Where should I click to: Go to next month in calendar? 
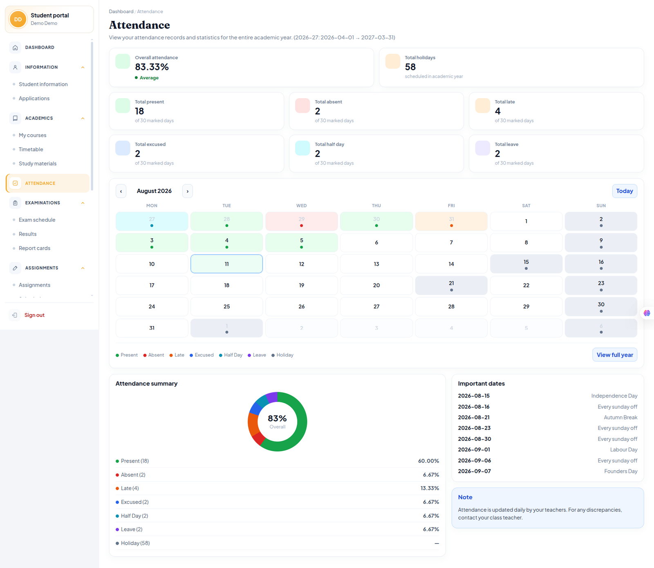pos(188,191)
